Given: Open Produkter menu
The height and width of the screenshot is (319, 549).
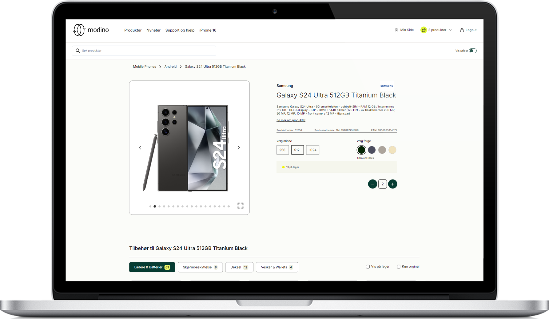Looking at the screenshot, I should click(x=133, y=30).
